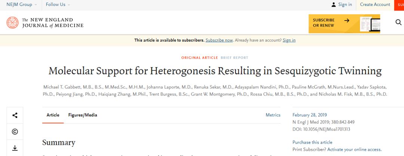Open the Metrics link

[273, 115]
